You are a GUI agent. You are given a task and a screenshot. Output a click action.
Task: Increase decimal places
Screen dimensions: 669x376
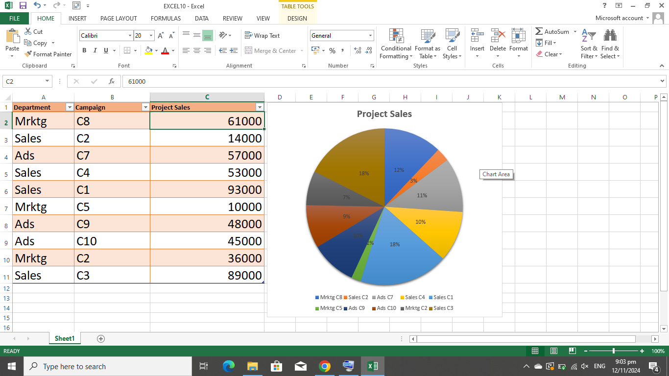pos(358,50)
